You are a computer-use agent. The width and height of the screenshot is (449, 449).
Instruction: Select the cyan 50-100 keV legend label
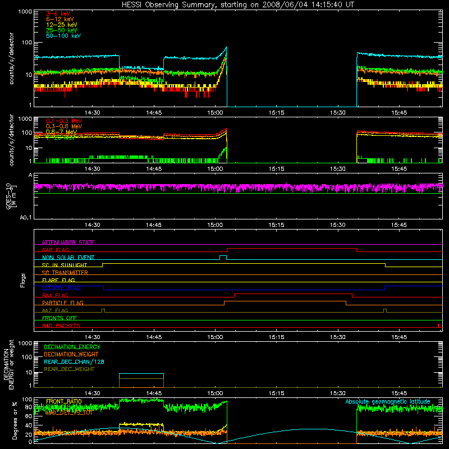[63, 36]
